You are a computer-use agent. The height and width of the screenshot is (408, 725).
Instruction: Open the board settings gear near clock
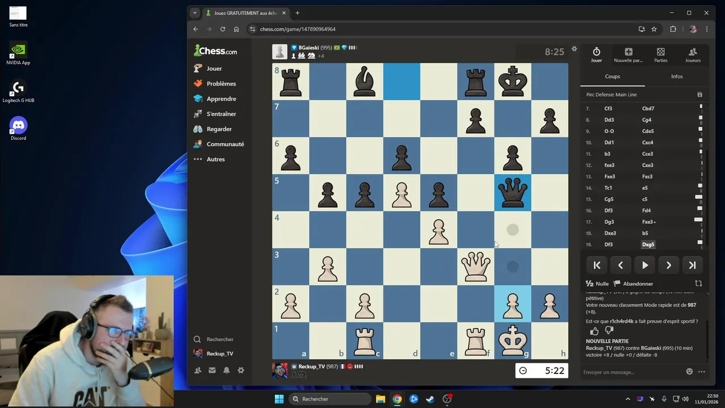click(x=574, y=49)
